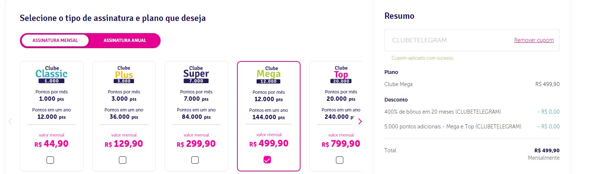Click the Clube Super logo

(196, 74)
